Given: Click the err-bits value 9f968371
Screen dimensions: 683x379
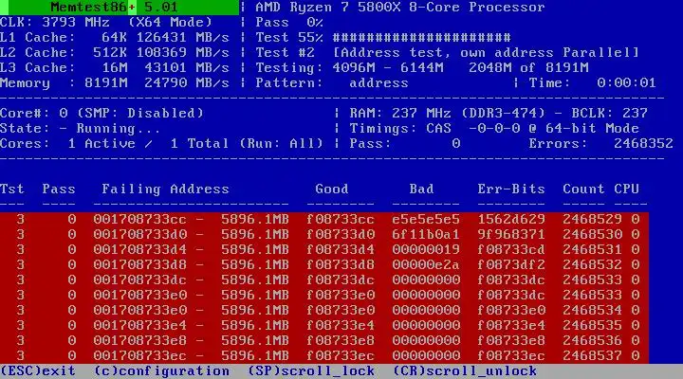Looking at the screenshot, I should (511, 235).
